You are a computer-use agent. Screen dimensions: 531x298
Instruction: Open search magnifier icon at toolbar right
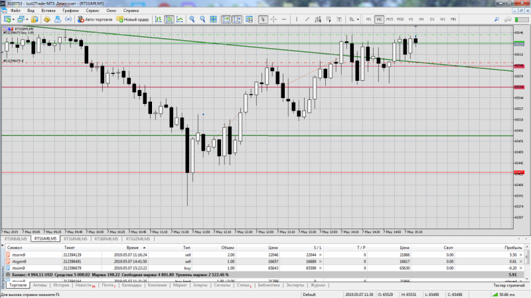pyautogui.click(x=496, y=19)
